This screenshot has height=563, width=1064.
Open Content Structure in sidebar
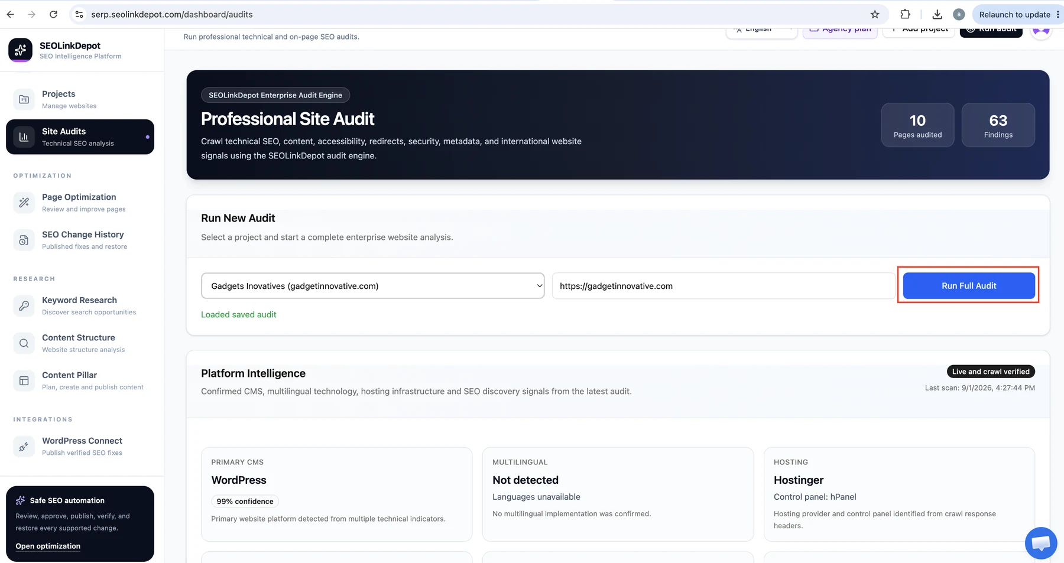pos(80,343)
